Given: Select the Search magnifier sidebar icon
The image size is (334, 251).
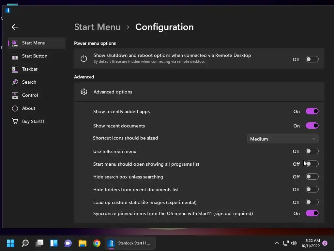Looking at the screenshot, I should tap(15, 82).
